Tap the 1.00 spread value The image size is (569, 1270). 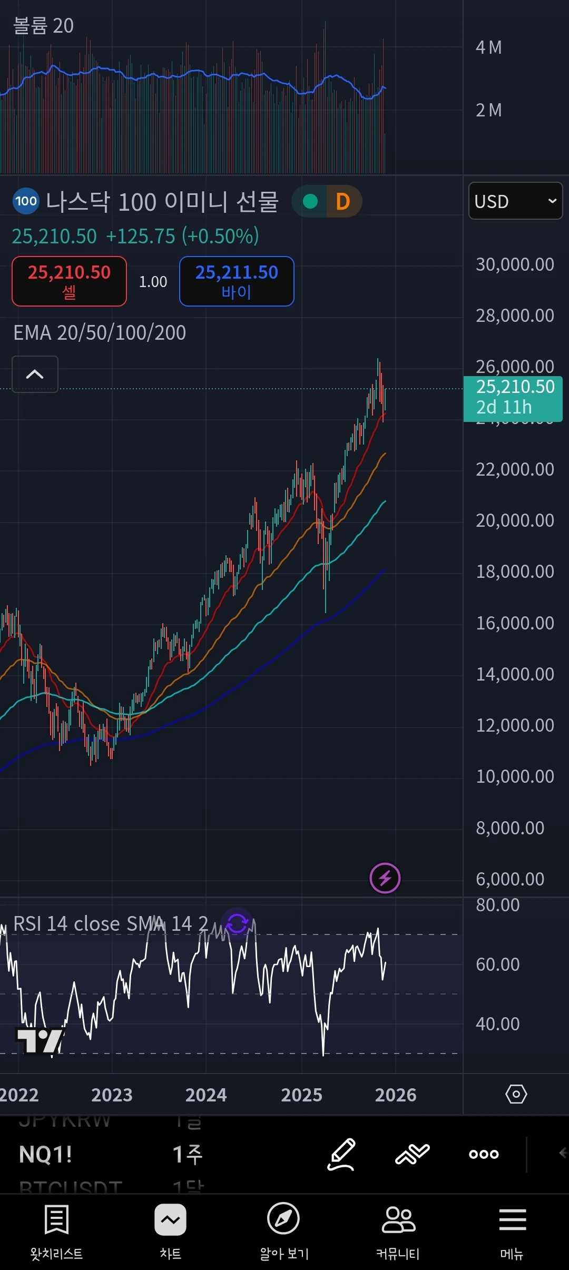coord(153,282)
